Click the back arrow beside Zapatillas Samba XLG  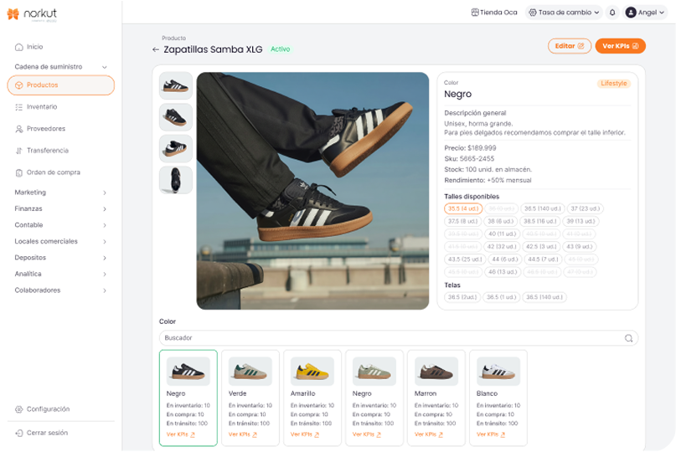pyautogui.click(x=156, y=49)
